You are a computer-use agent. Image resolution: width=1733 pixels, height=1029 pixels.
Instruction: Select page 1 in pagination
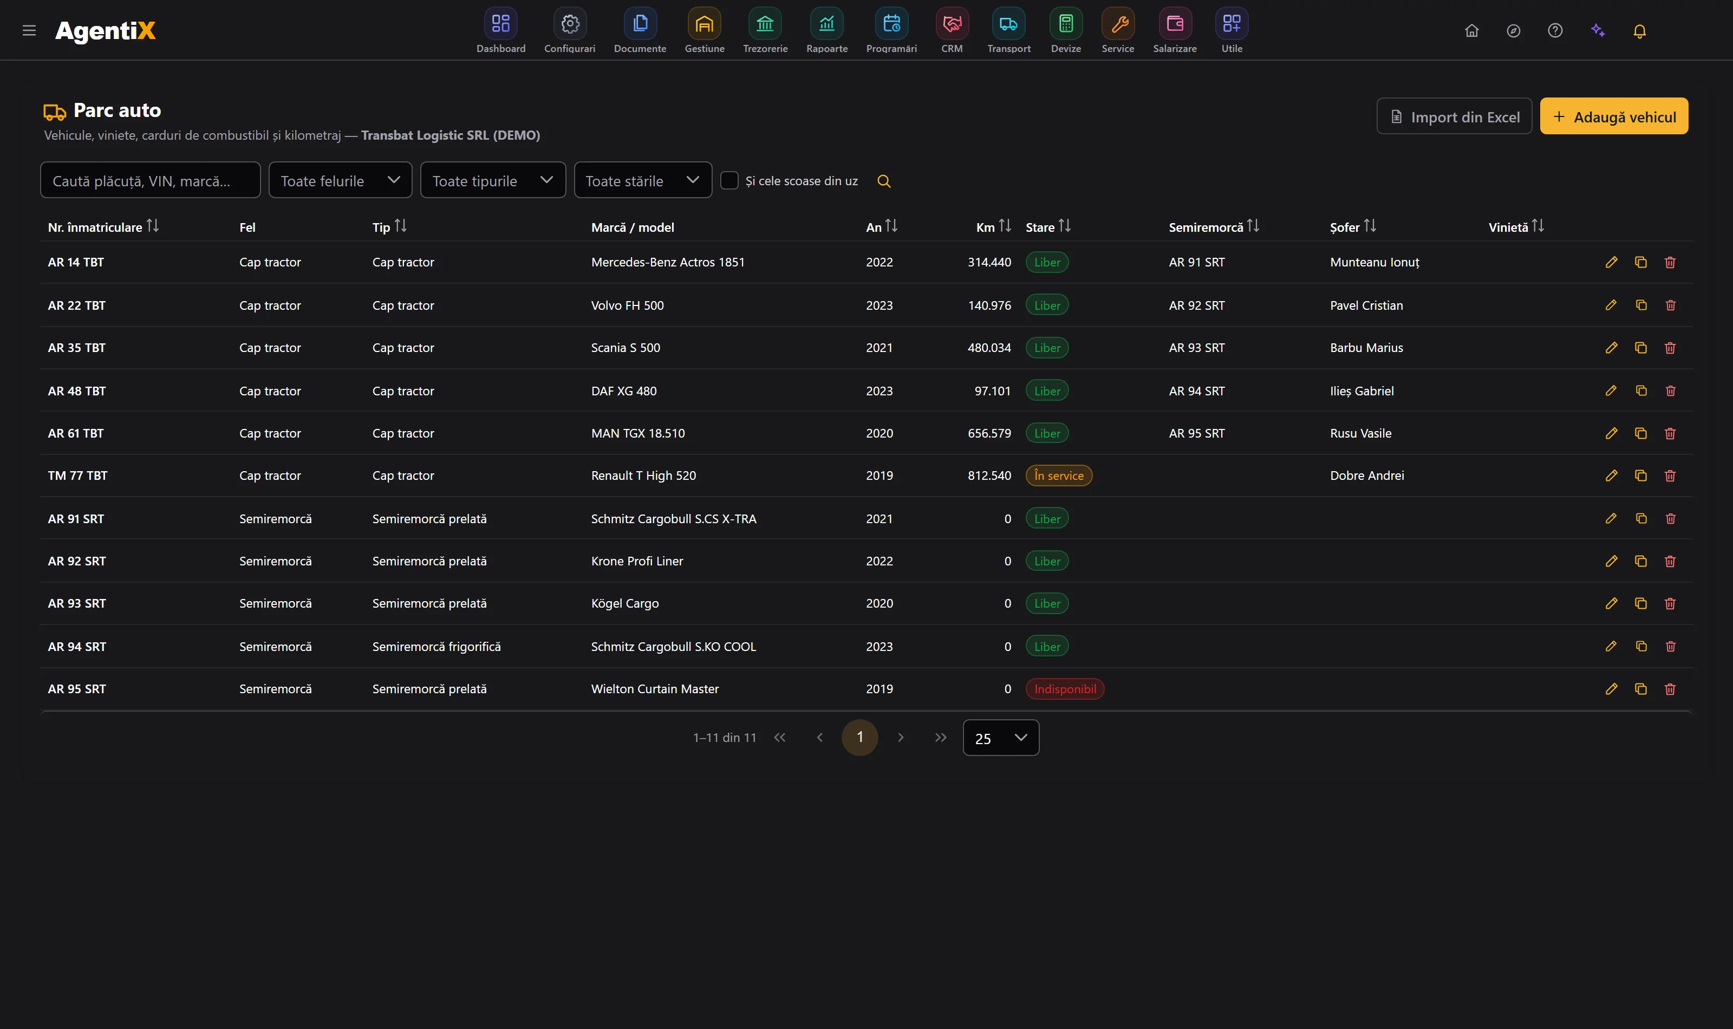(859, 738)
